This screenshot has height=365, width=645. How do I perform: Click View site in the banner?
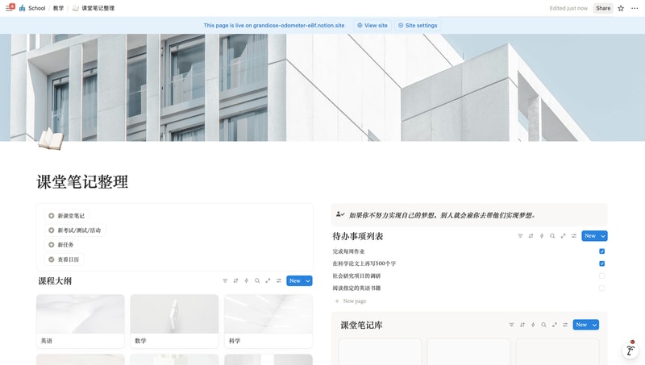[x=372, y=26]
